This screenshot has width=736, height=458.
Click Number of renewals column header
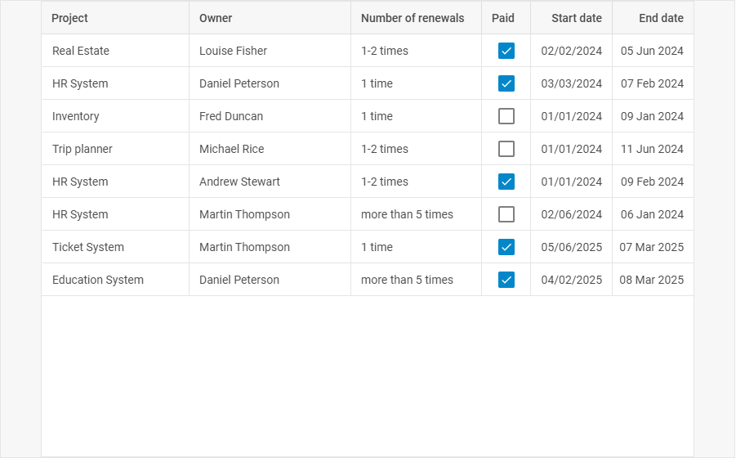pyautogui.click(x=416, y=18)
